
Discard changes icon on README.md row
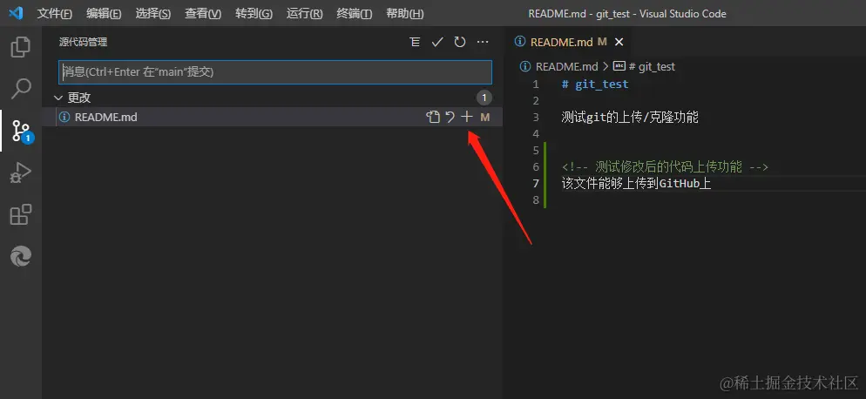(450, 117)
